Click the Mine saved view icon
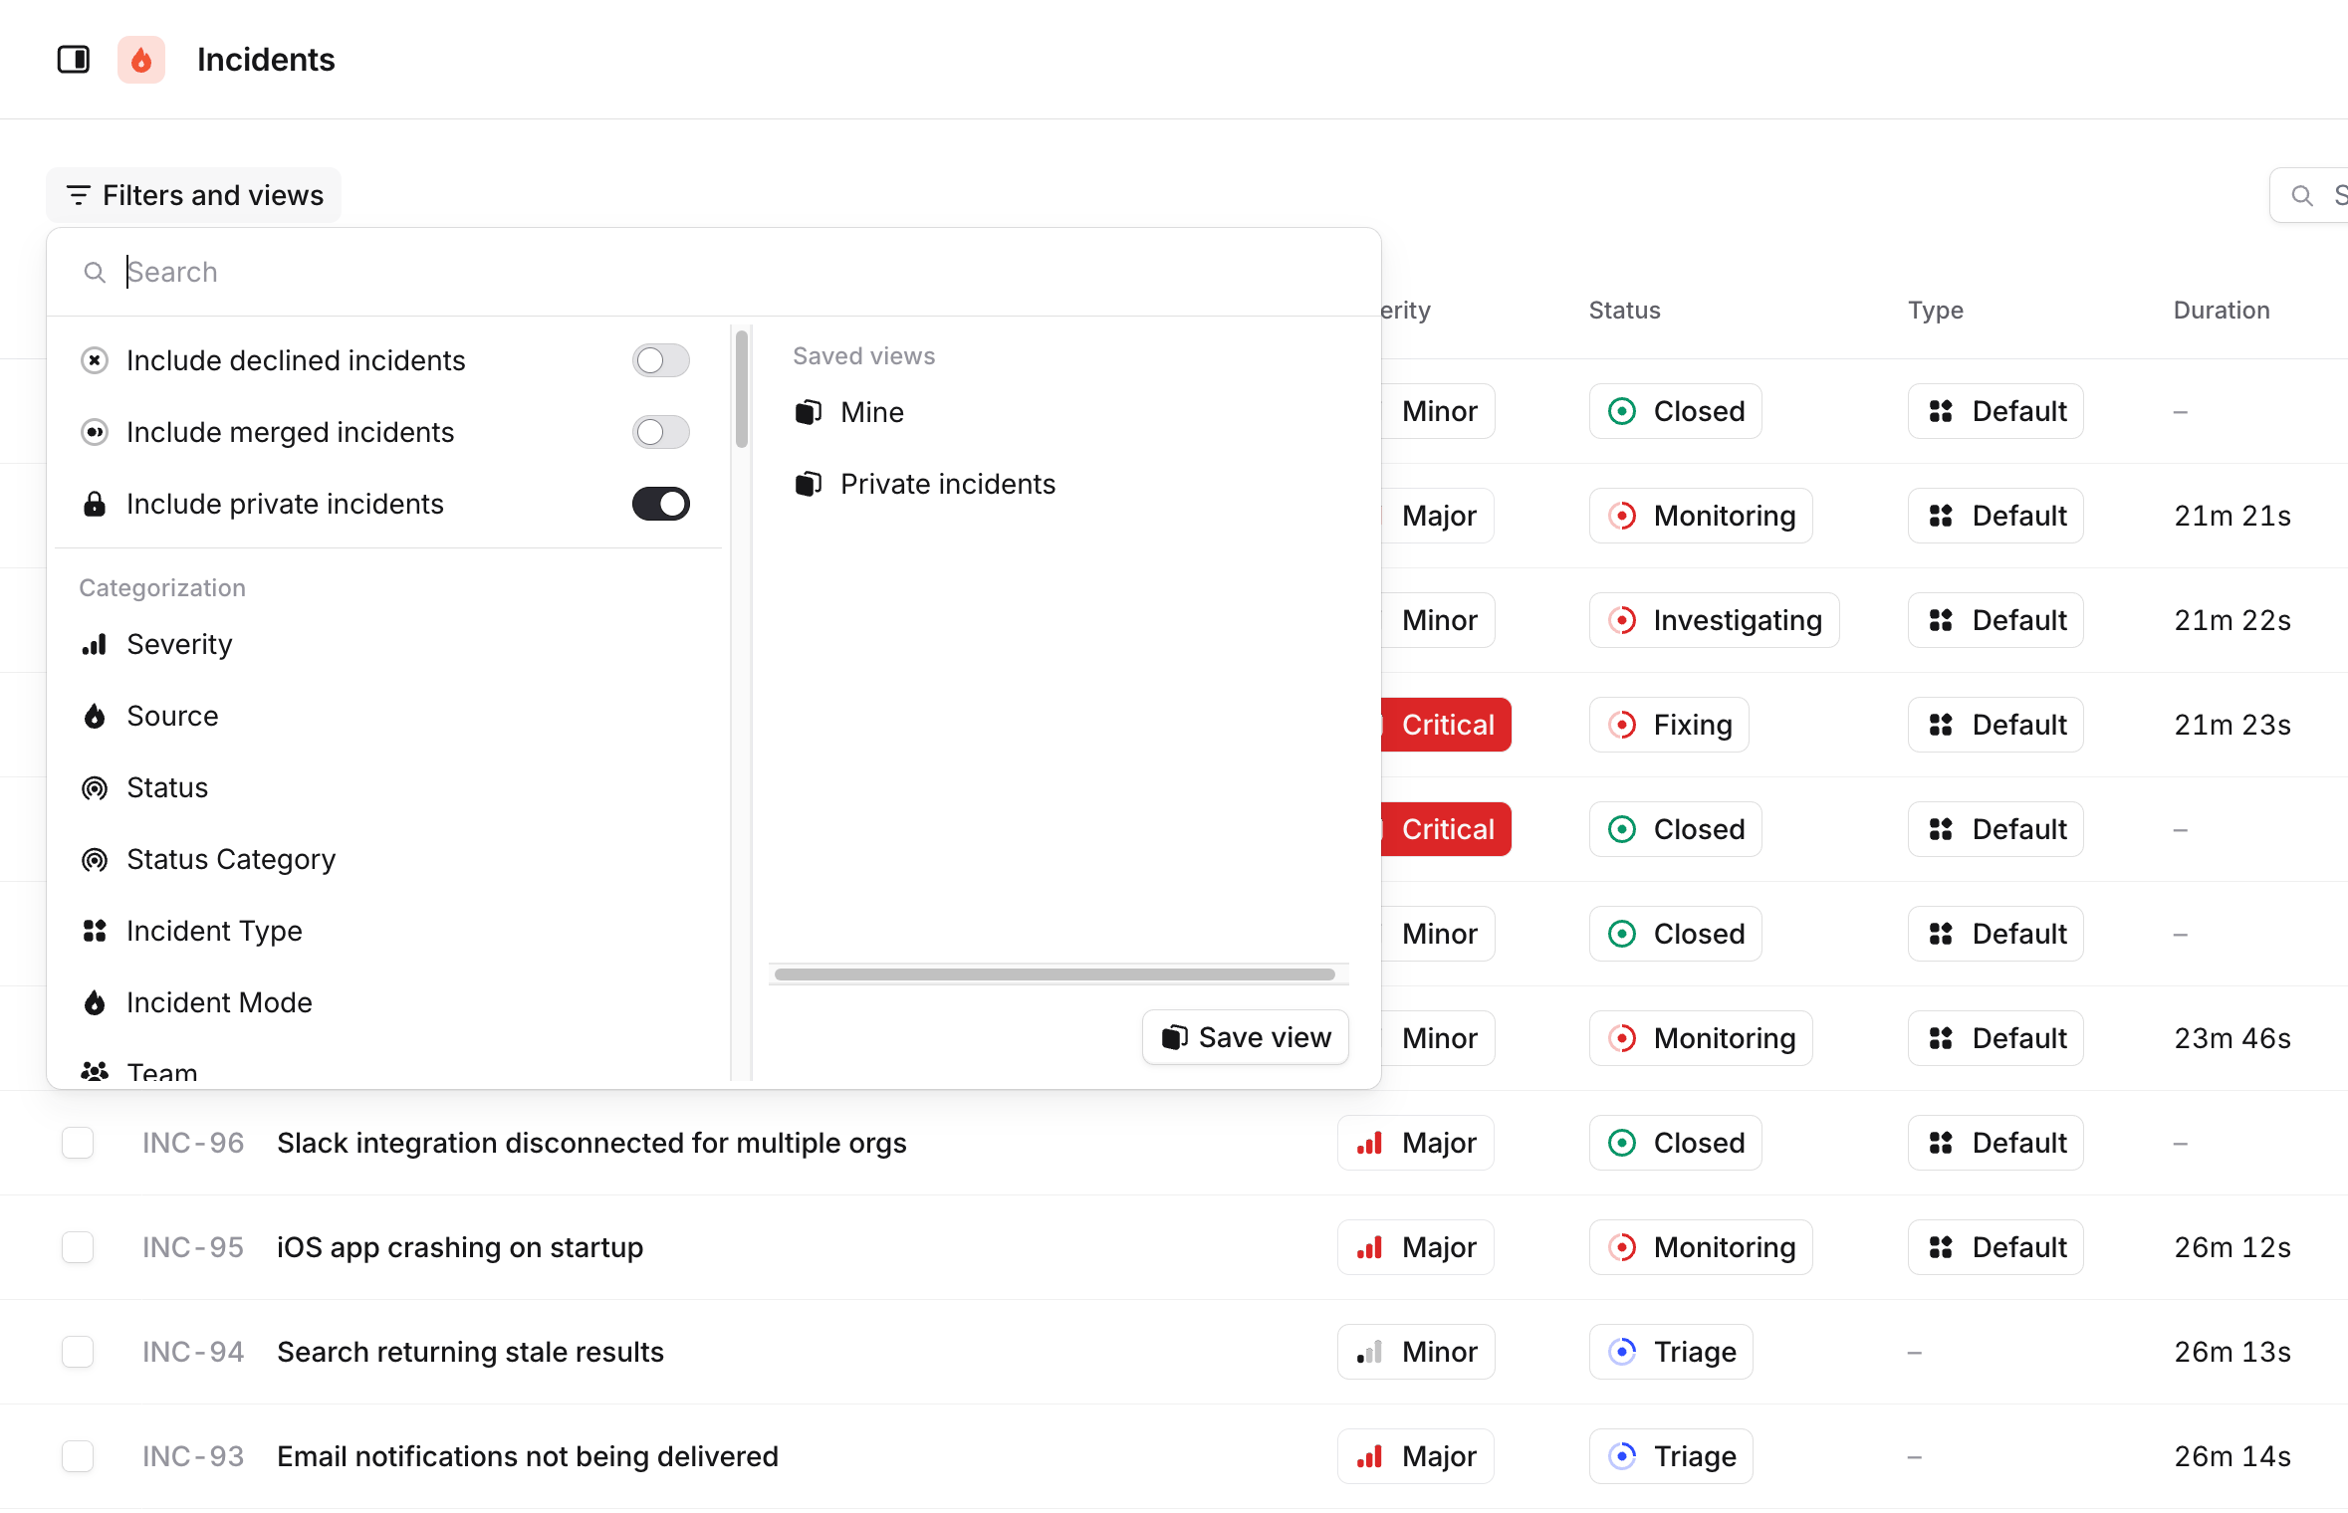Screen dimensions: 2348x1513 click(x=809, y=412)
